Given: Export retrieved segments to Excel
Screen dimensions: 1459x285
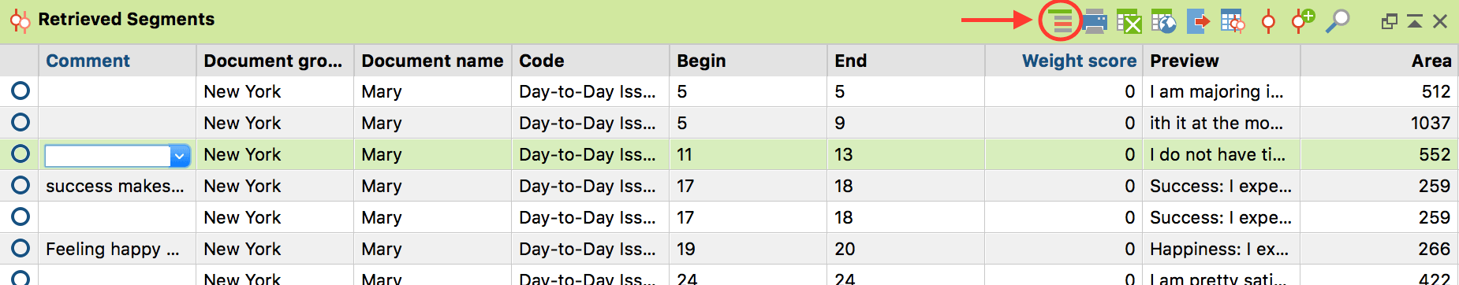Looking at the screenshot, I should click(x=1129, y=21).
